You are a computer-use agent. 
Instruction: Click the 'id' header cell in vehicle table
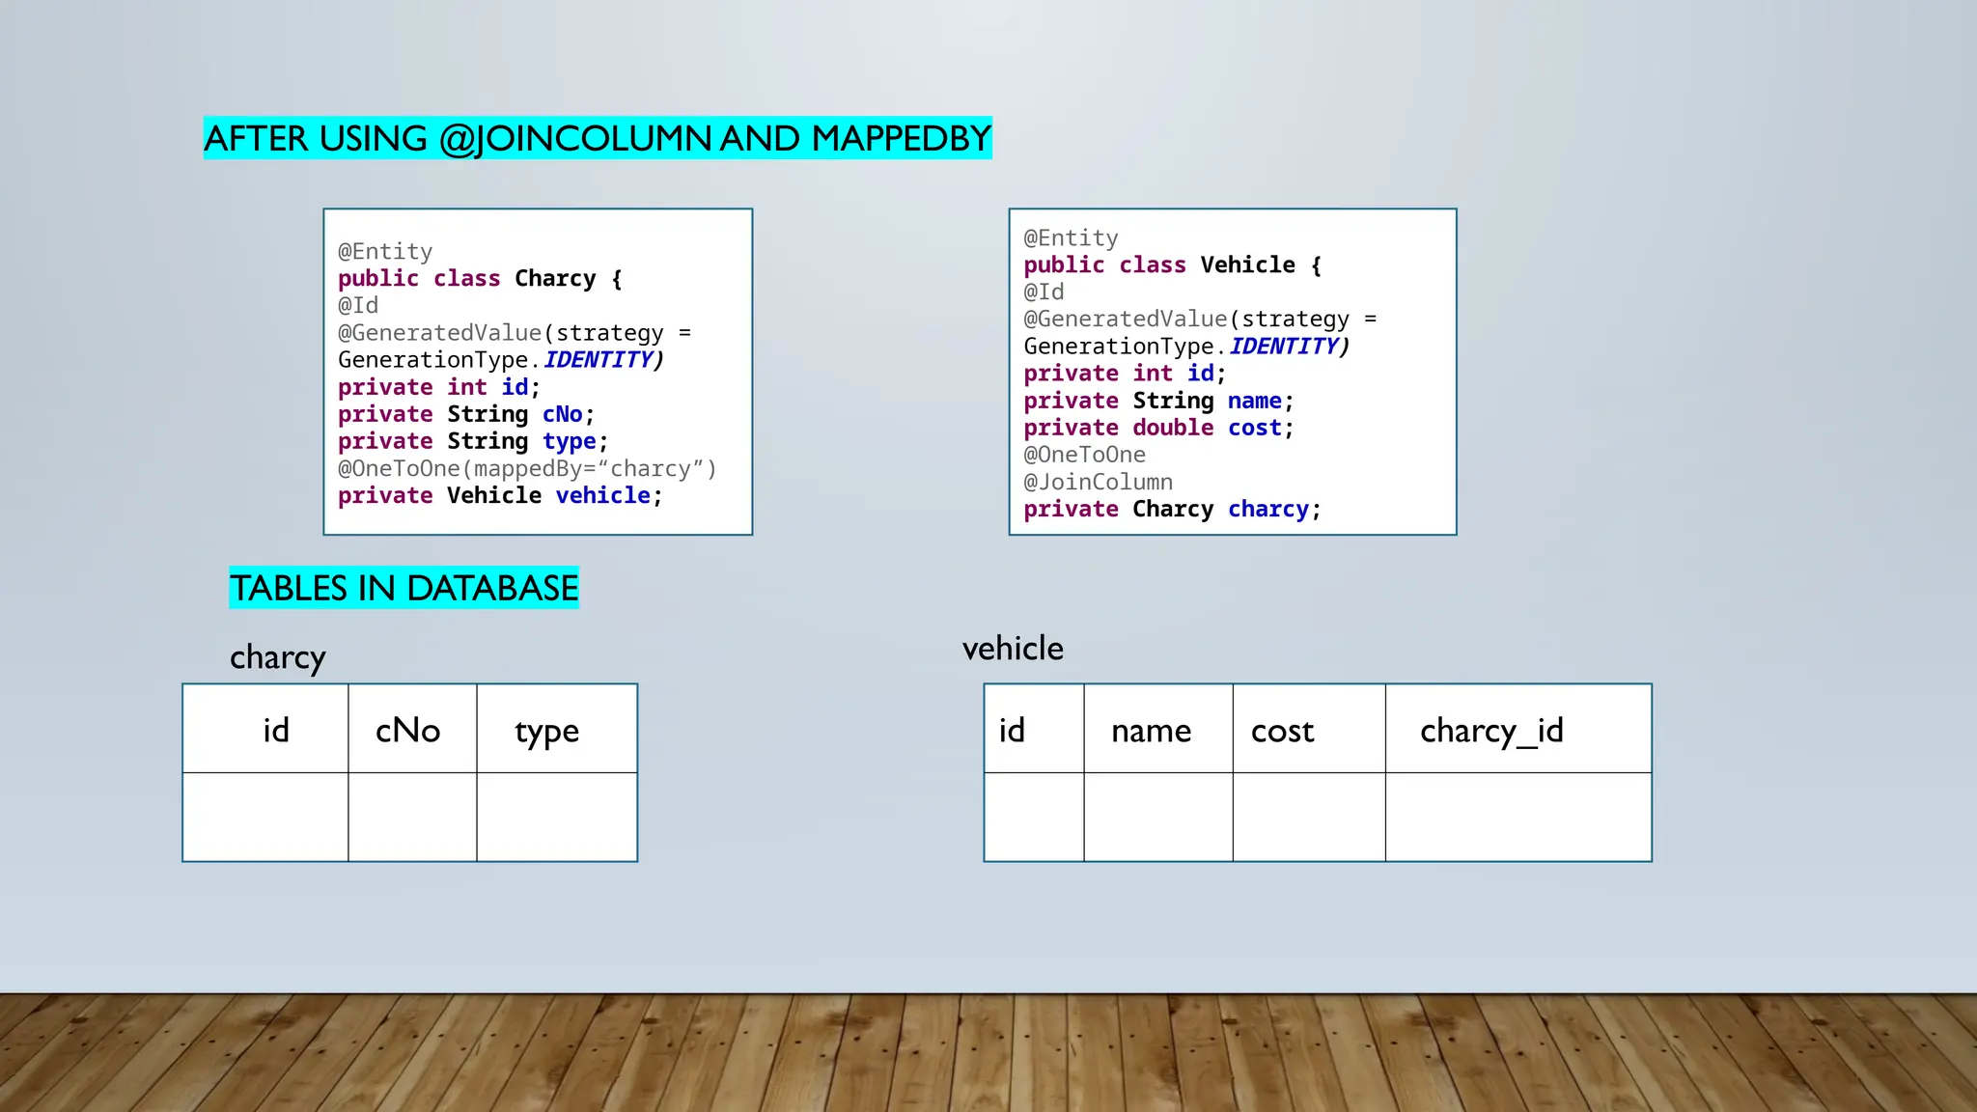tap(1033, 730)
